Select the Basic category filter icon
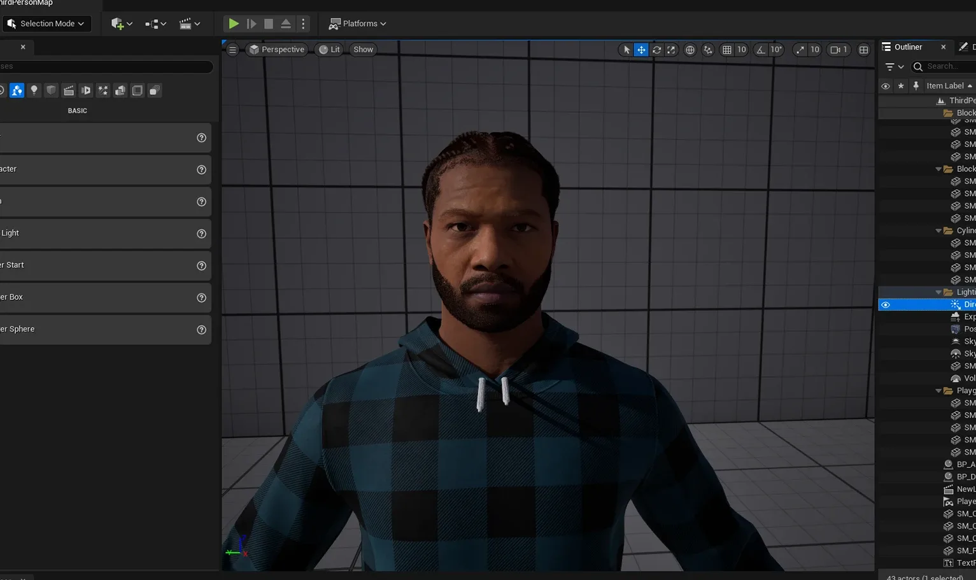Viewport: 976px width, 580px height. 17,90
